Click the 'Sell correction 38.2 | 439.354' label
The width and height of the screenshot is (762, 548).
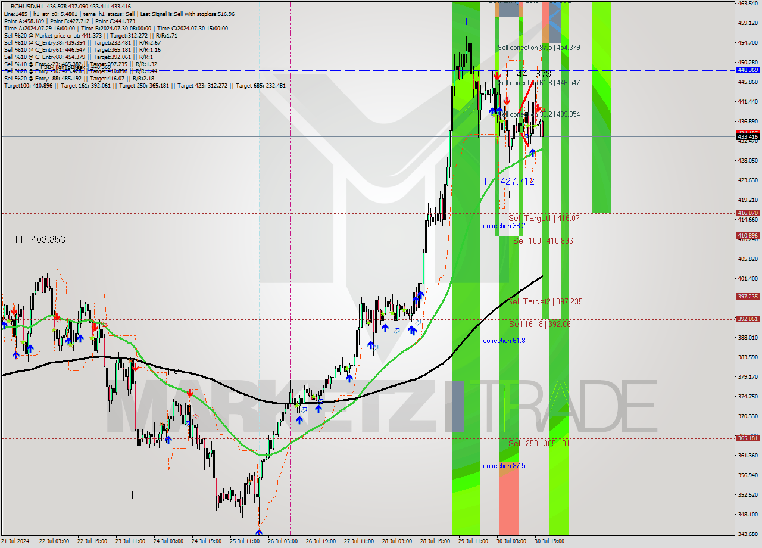pyautogui.click(x=539, y=114)
